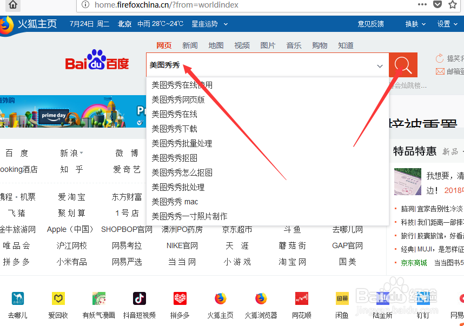The width and height of the screenshot is (464, 326).
Task: Open the 设置 settings dropdown
Action: click(x=447, y=24)
